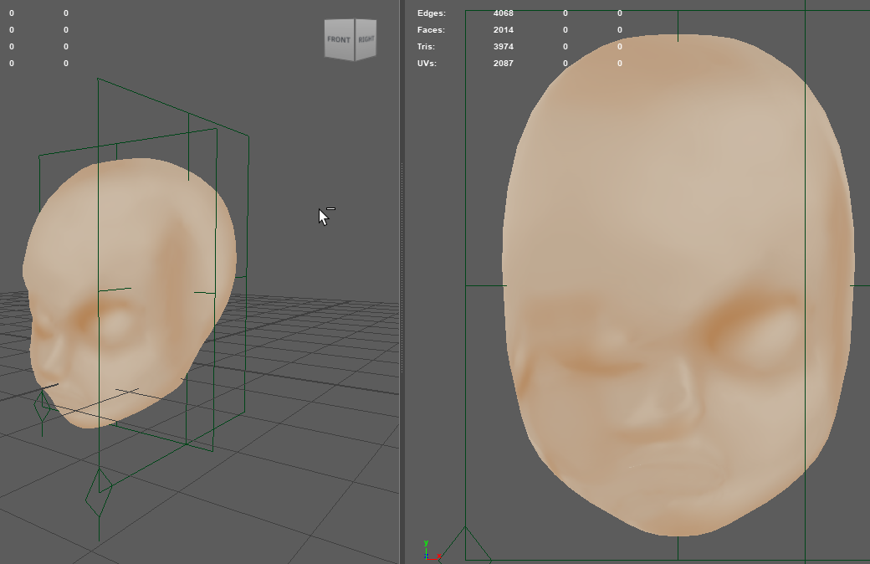Click the "Faces:" heads-up display label
Screen dimensions: 870x564
pos(431,29)
